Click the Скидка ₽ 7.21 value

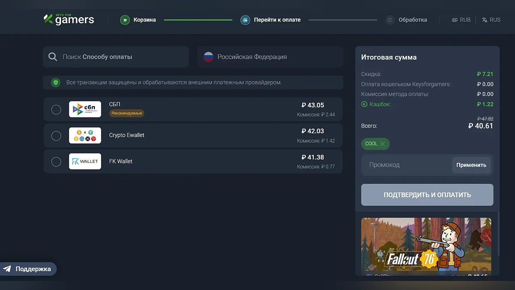[485, 74]
